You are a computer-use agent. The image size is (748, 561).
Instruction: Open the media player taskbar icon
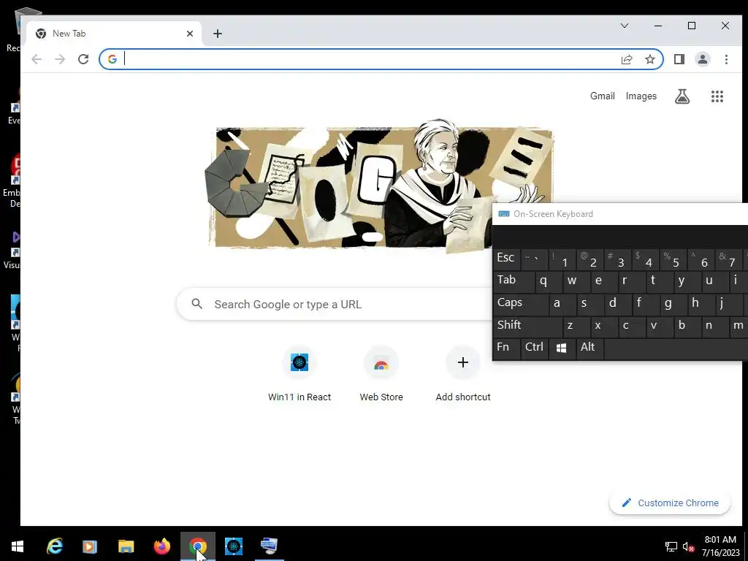point(90,546)
